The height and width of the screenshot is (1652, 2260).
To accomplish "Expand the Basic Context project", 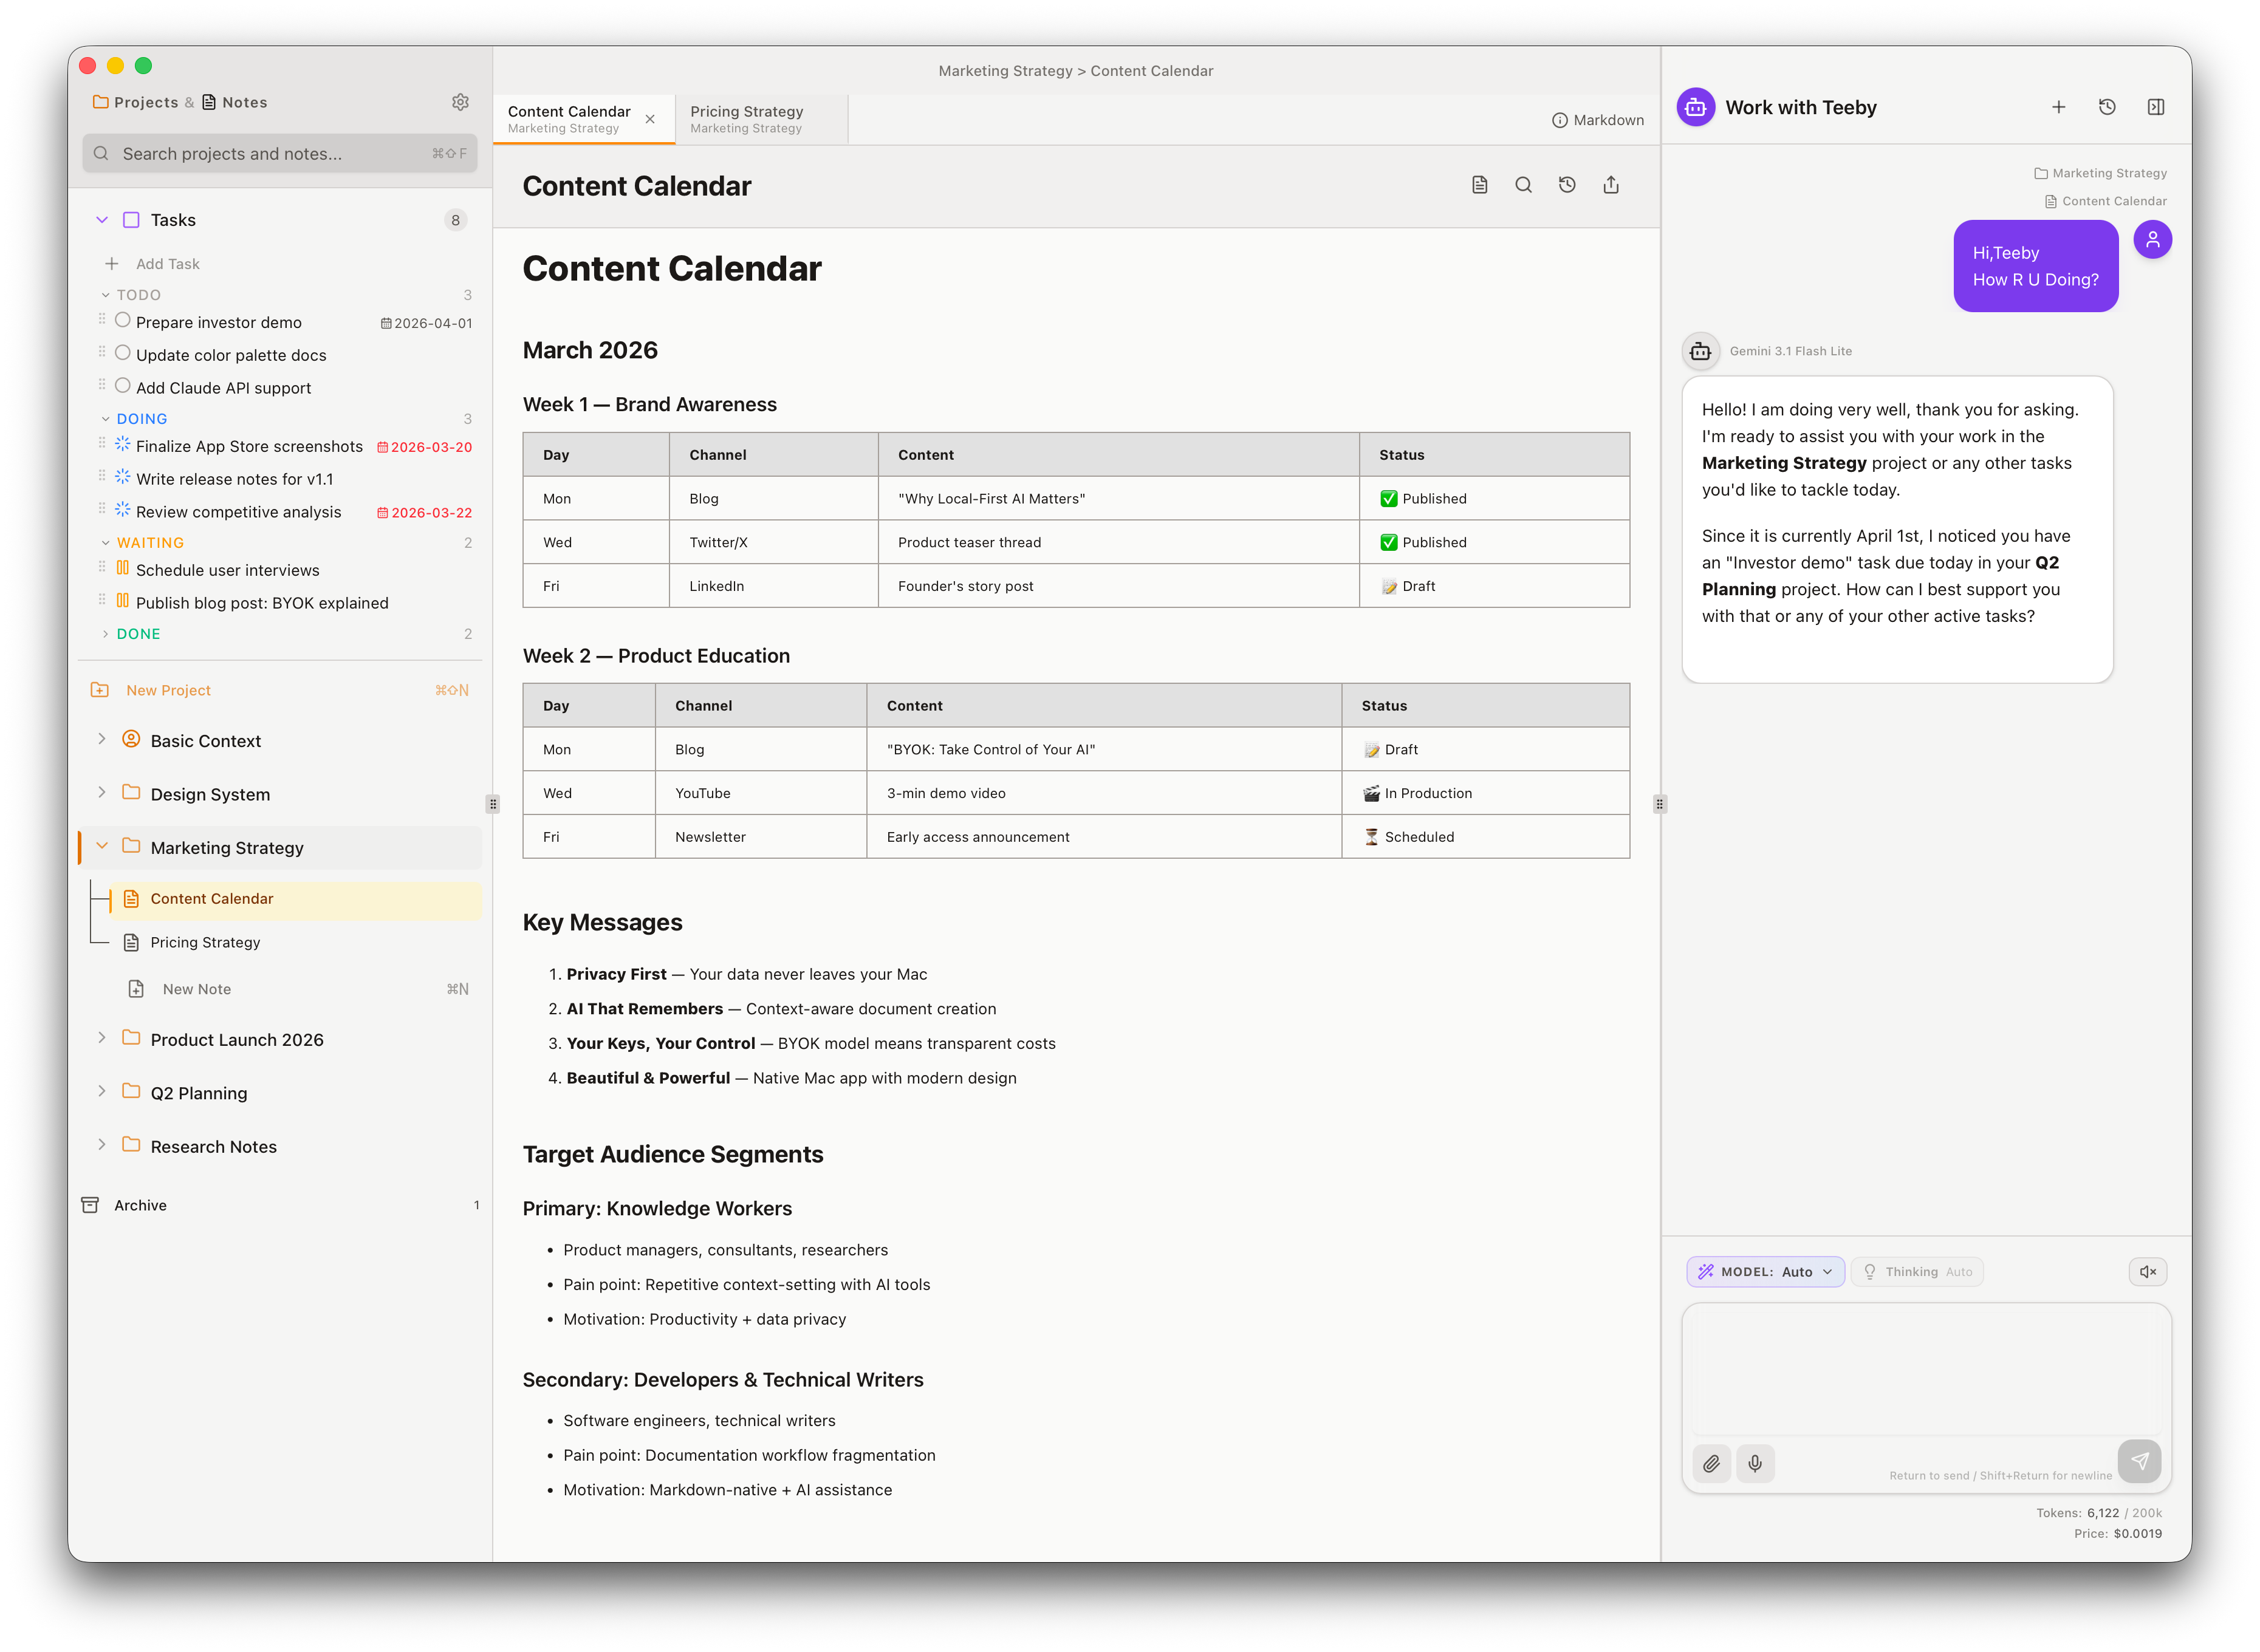I will coord(102,739).
